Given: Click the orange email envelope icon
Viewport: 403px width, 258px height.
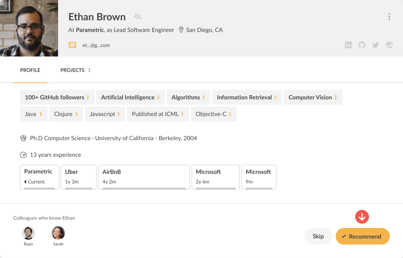Looking at the screenshot, I should pyautogui.click(x=72, y=45).
